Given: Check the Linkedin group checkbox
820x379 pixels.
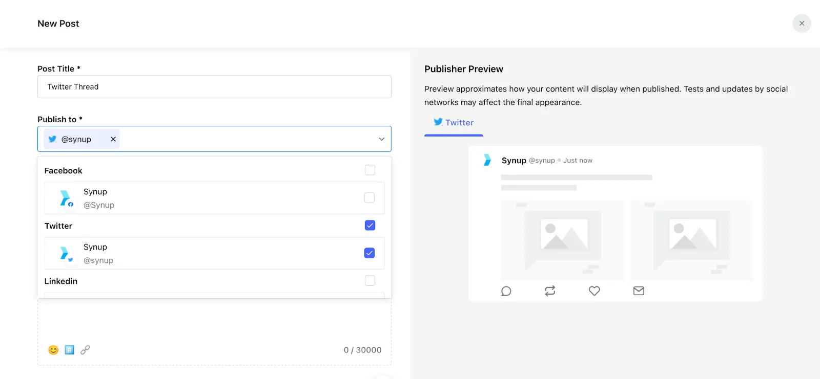Looking at the screenshot, I should [x=370, y=280].
